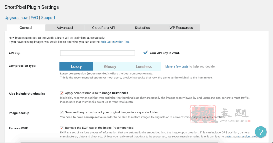Image resolution: width=273 pixels, height=143 pixels.
Task: Focus the API Key input field
Action: [98, 53]
